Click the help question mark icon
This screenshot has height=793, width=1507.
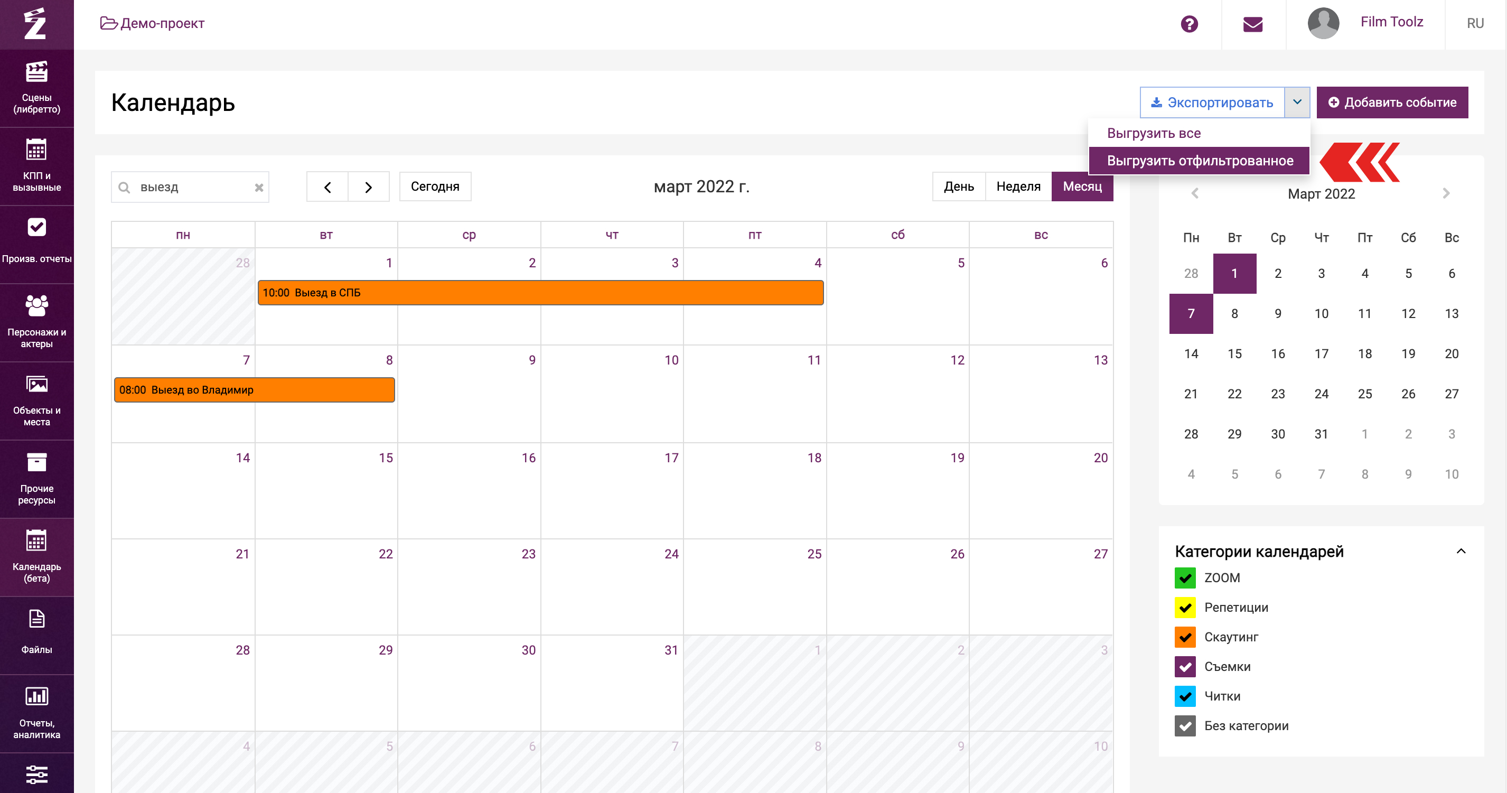click(x=1189, y=24)
